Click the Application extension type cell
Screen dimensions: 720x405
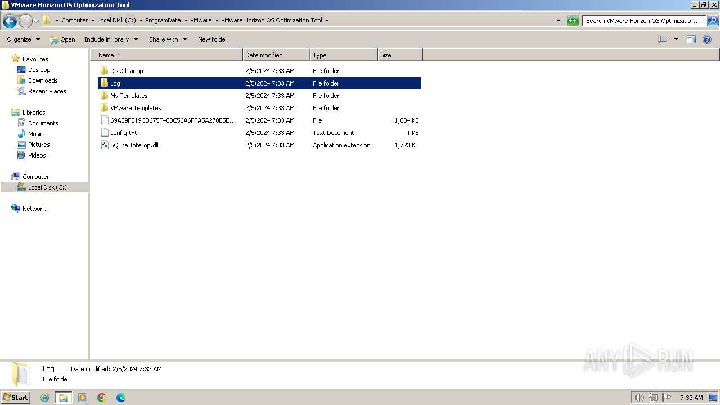click(x=341, y=145)
